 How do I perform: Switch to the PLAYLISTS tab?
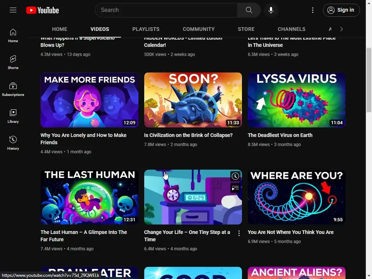pos(146,29)
